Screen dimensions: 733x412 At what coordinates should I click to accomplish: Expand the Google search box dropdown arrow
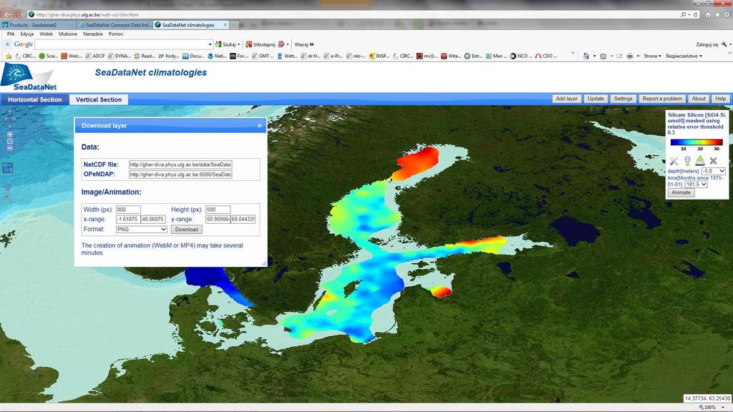[210, 44]
